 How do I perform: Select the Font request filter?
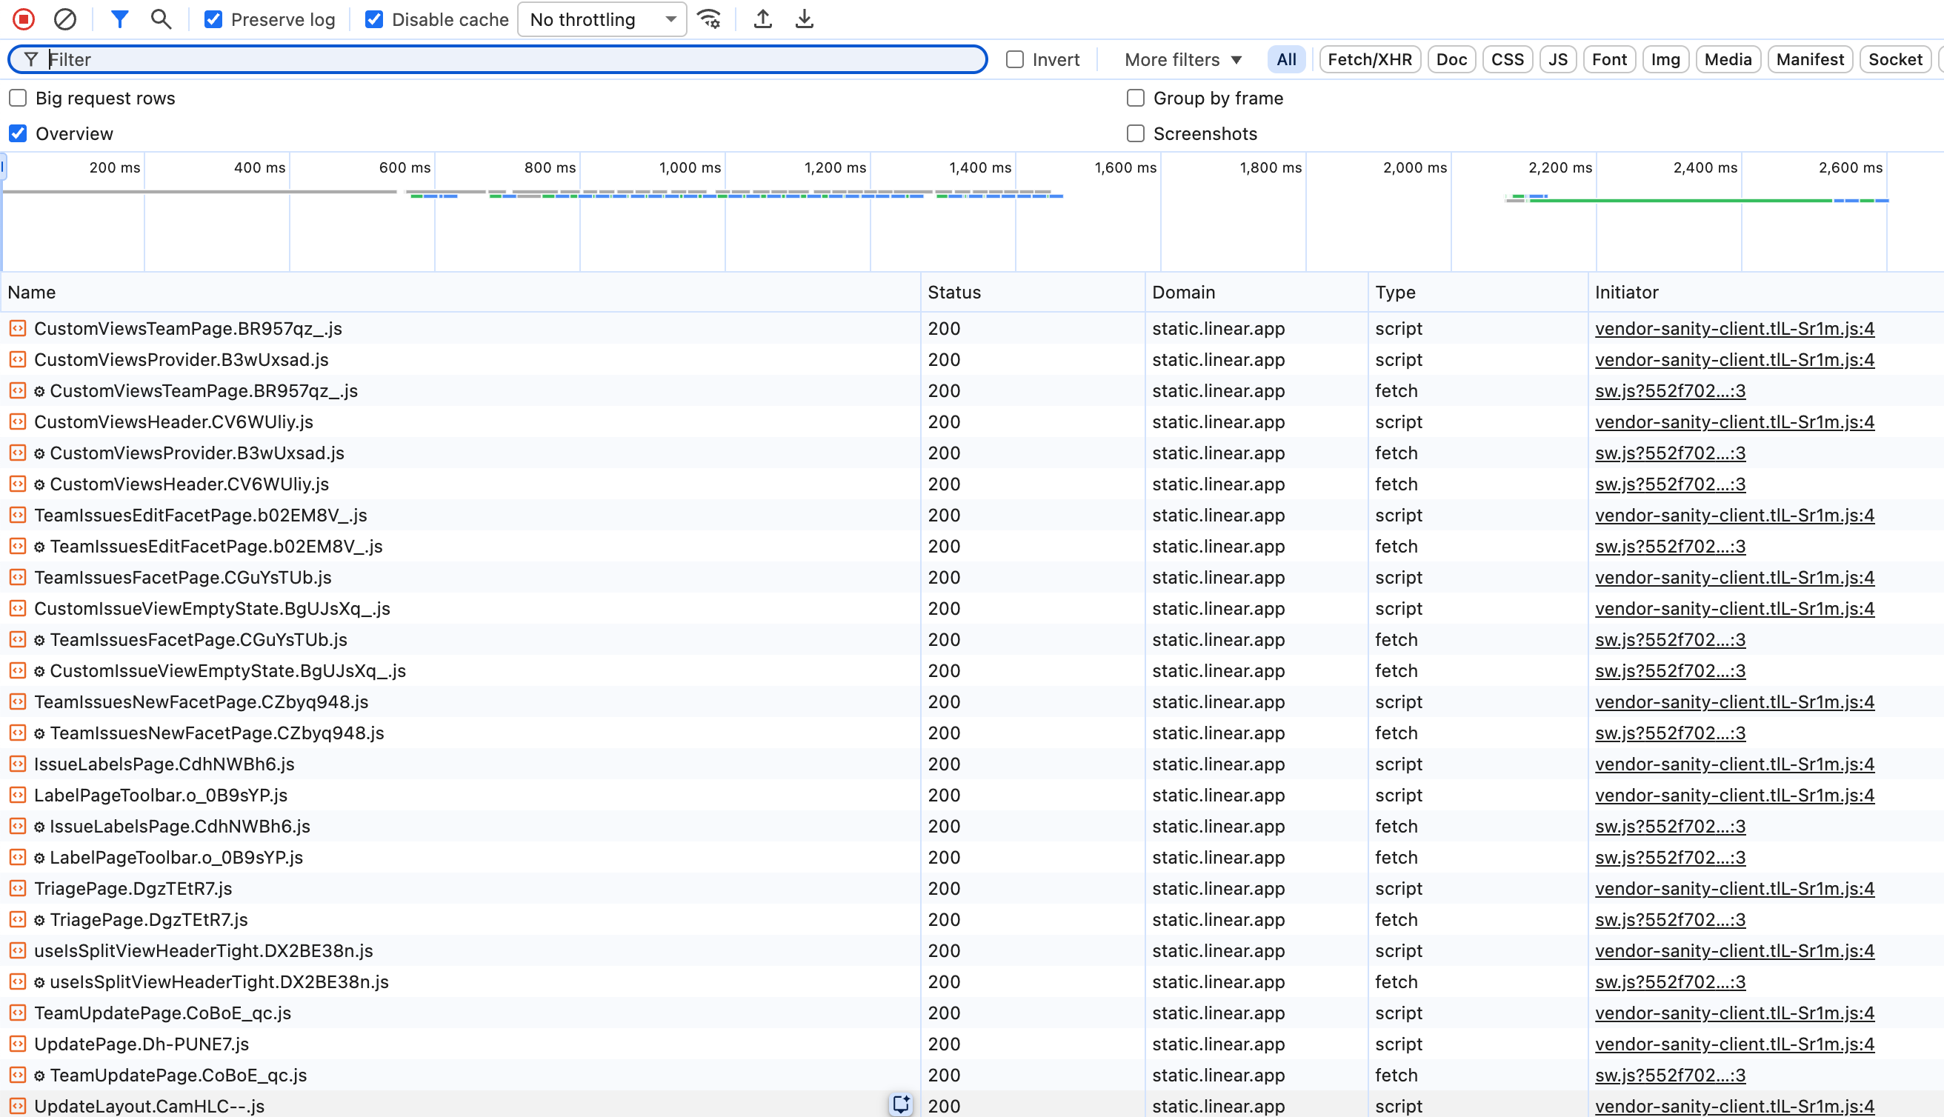1608,59
